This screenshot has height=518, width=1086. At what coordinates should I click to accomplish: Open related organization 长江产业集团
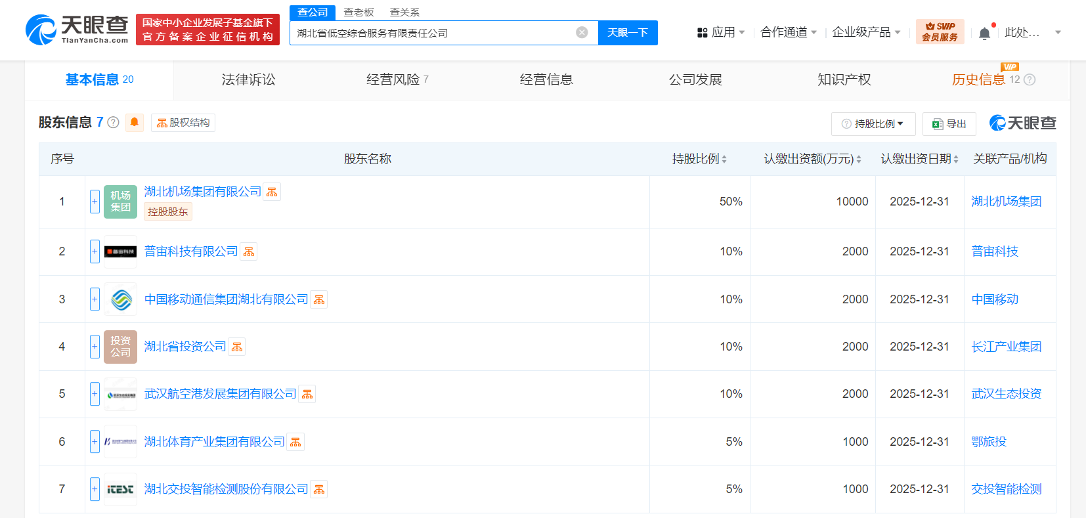pos(1007,347)
